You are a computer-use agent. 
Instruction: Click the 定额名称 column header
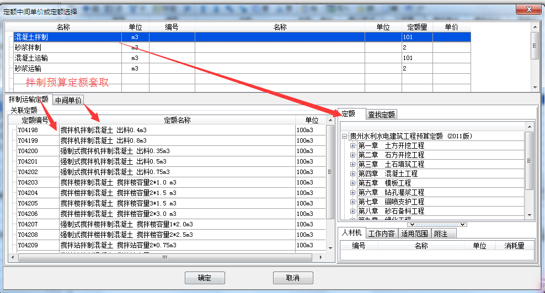(177, 120)
